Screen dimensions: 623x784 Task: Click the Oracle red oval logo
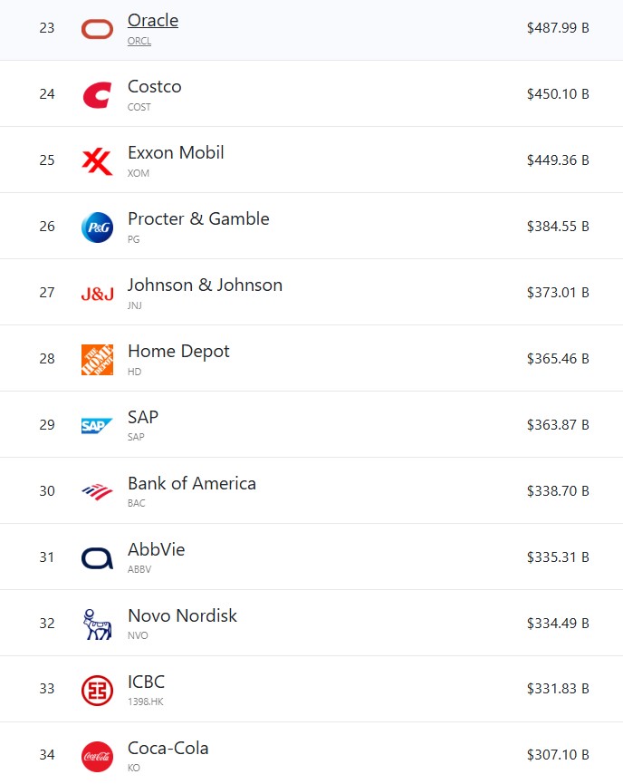[x=97, y=29]
